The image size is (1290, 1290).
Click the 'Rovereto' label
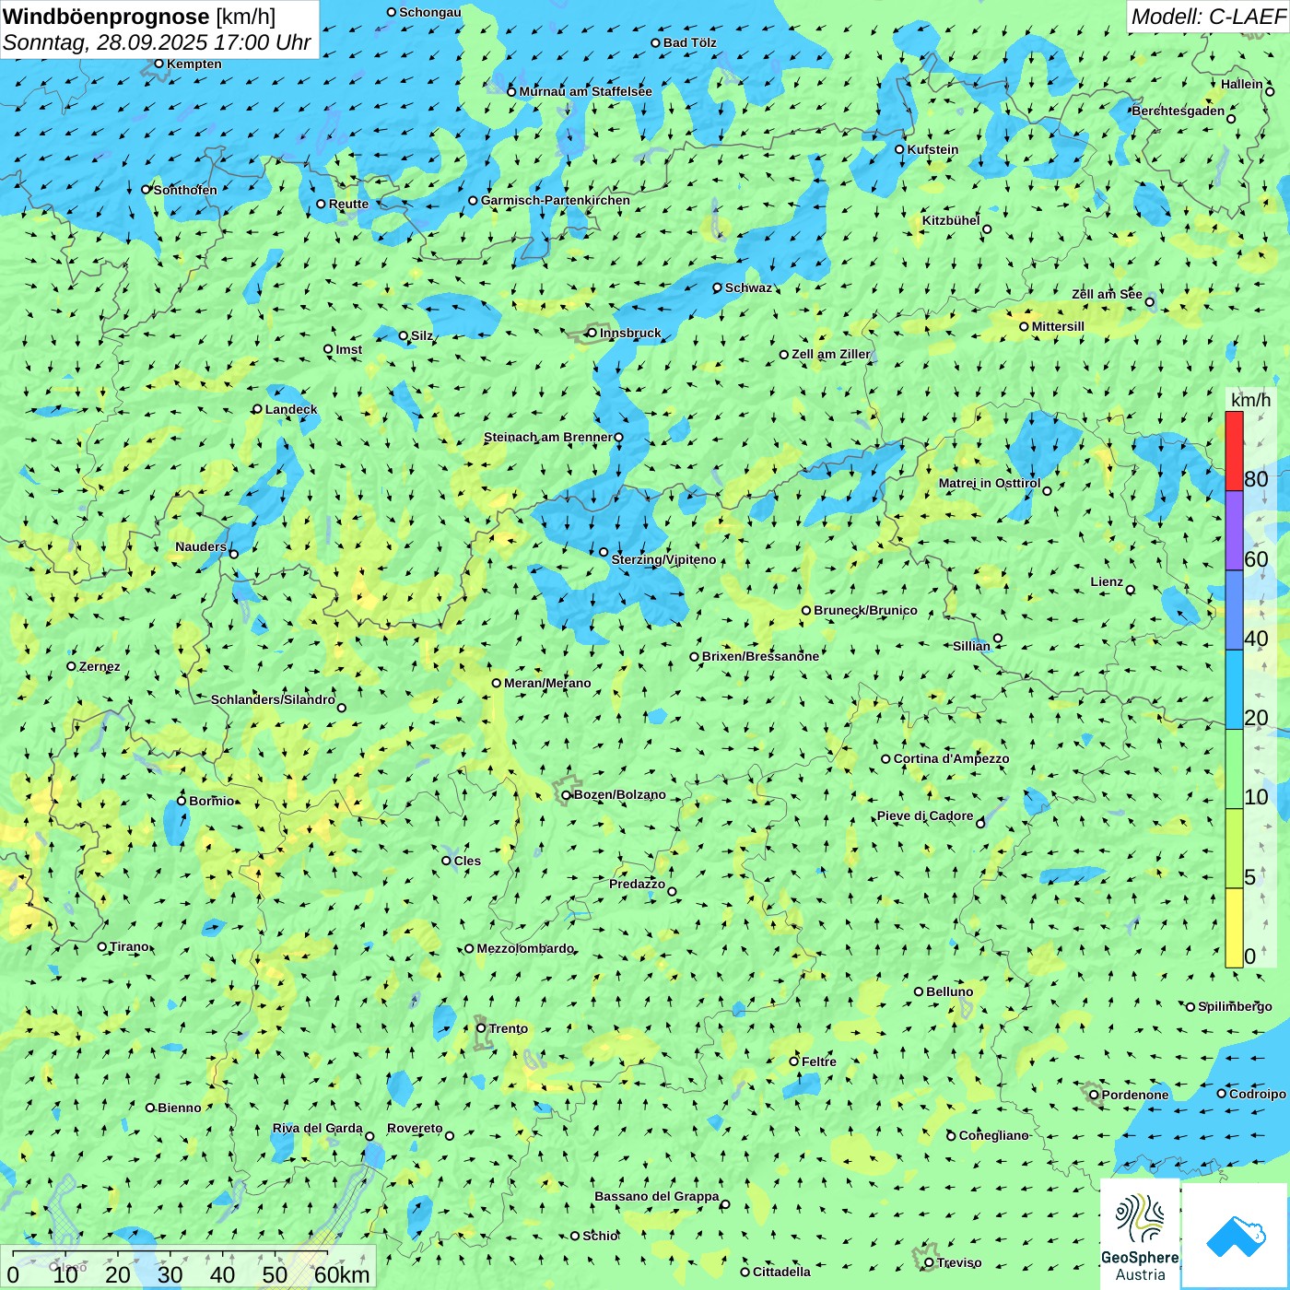coord(415,1128)
